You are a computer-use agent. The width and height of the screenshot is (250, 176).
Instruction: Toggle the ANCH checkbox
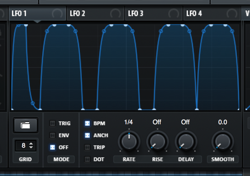coord(87,135)
